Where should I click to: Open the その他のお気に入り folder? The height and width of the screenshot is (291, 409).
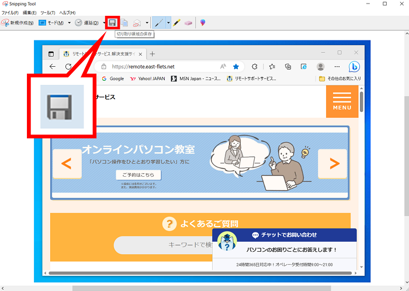(340, 78)
